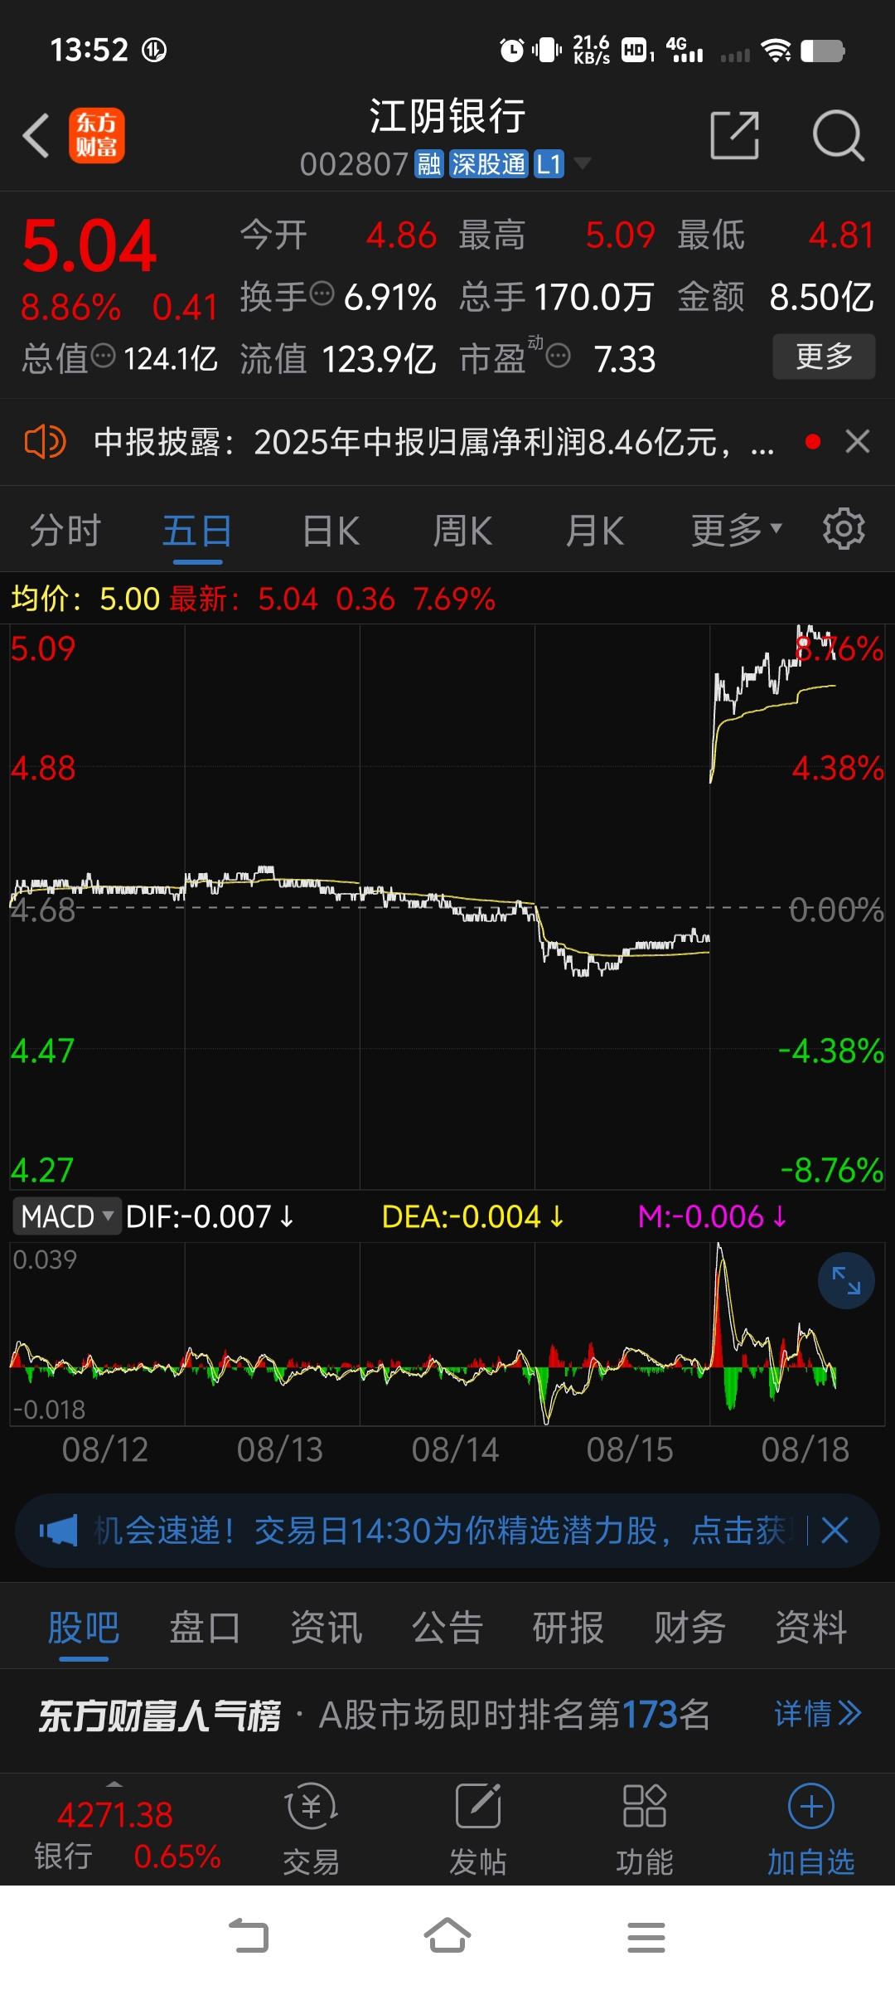Tap the expand-chart fullscreen icon
The height and width of the screenshot is (1990, 895).
(846, 1281)
